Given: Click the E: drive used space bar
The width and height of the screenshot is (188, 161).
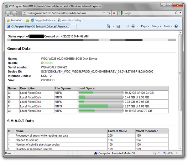Looking at the screenshot, I should point(101,102).
